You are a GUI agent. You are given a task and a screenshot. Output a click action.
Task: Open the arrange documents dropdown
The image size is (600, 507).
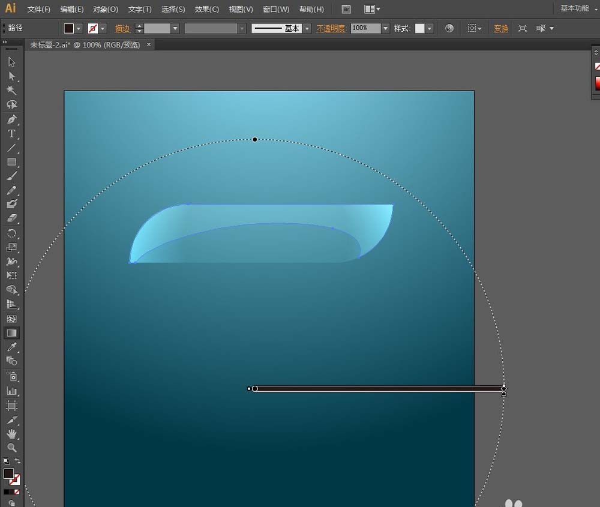click(372, 9)
